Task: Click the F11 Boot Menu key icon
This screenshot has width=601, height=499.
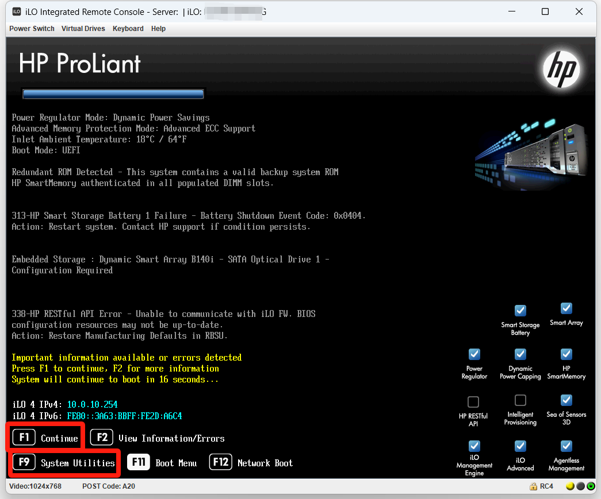Action: coord(139,463)
